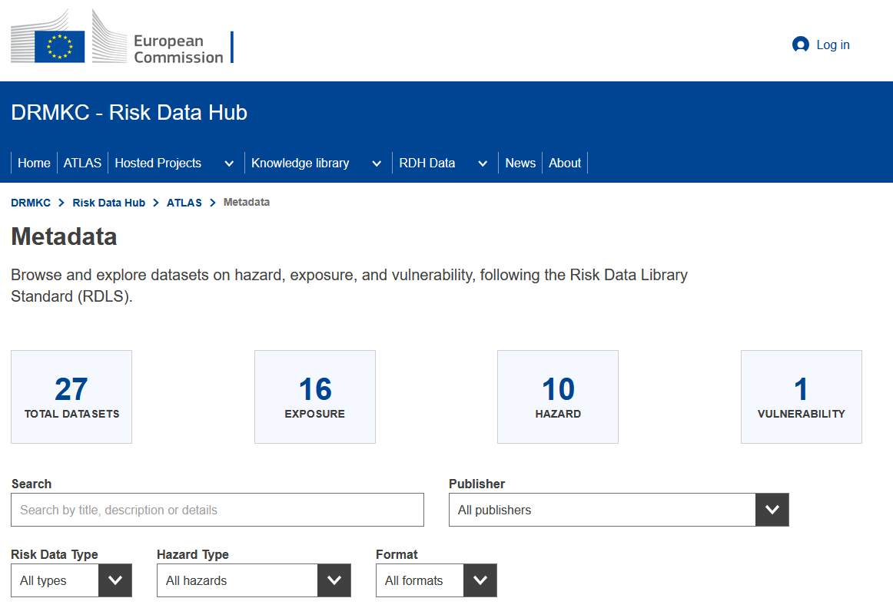This screenshot has height=608, width=893.
Task: Open the Publisher dropdown arrow icon
Action: pyautogui.click(x=772, y=510)
